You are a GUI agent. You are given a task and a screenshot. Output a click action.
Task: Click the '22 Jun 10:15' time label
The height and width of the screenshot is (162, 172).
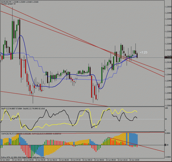[x=123, y=160]
